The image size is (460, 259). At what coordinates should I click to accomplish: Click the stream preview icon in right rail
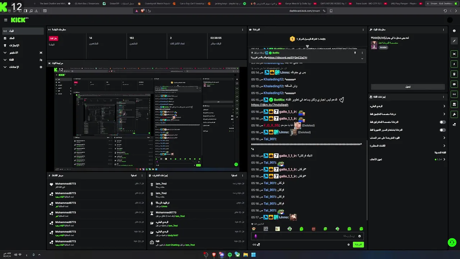(454, 54)
